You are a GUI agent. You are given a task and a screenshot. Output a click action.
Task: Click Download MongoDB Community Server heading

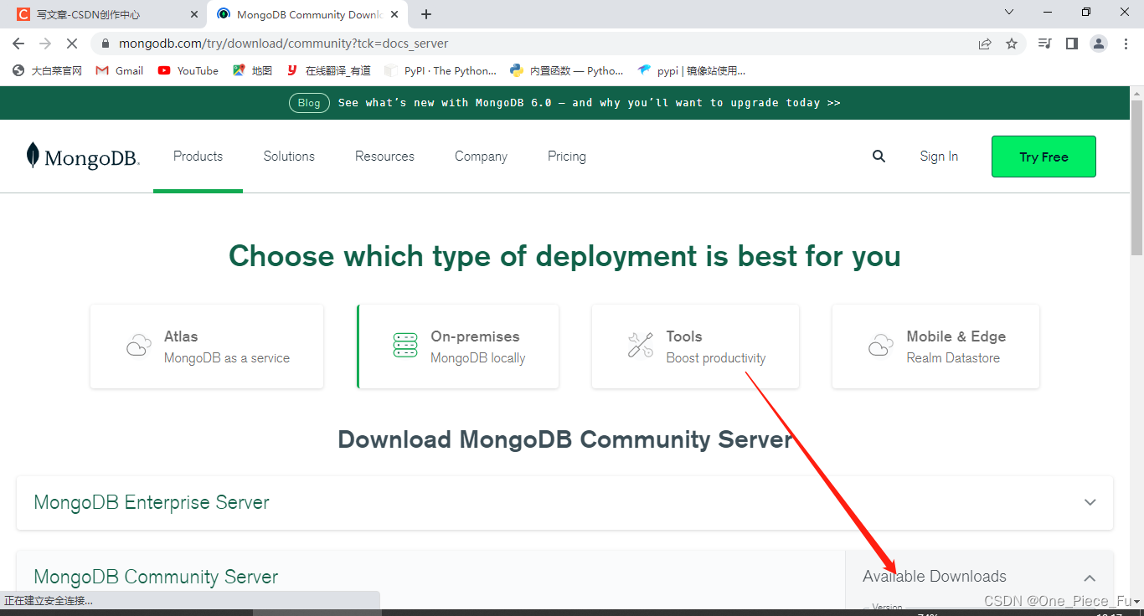pos(565,439)
